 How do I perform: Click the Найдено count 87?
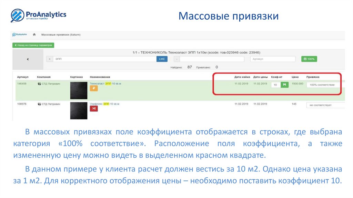click(190, 67)
